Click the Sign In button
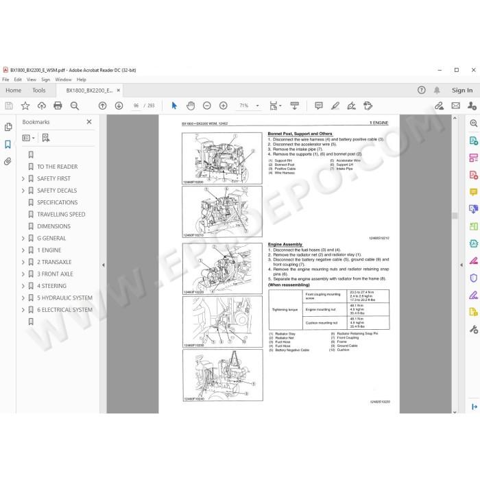The width and height of the screenshot is (480, 480). 462,91
